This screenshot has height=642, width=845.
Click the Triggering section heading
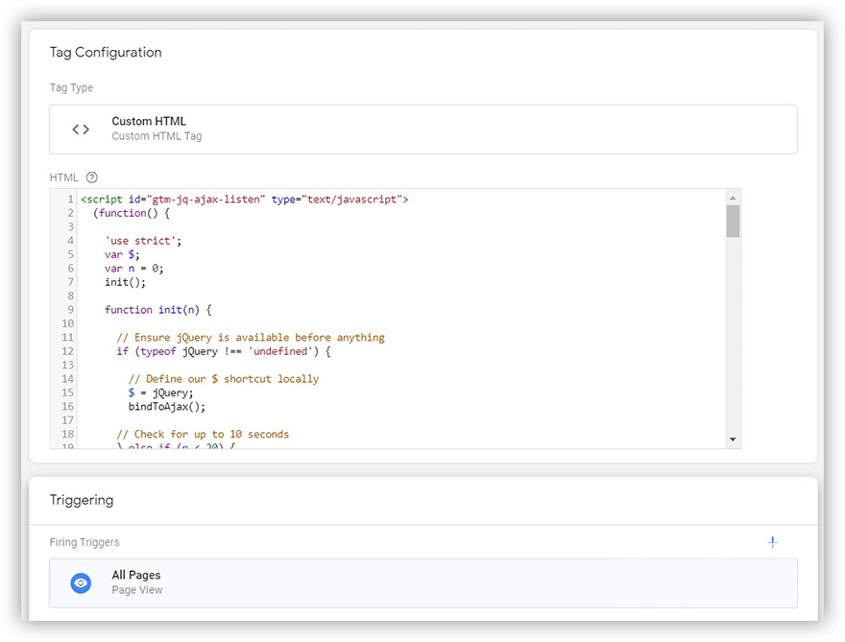(x=82, y=500)
